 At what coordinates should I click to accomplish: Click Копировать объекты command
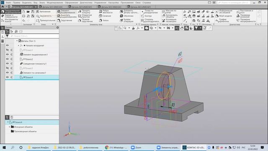(170, 16)
